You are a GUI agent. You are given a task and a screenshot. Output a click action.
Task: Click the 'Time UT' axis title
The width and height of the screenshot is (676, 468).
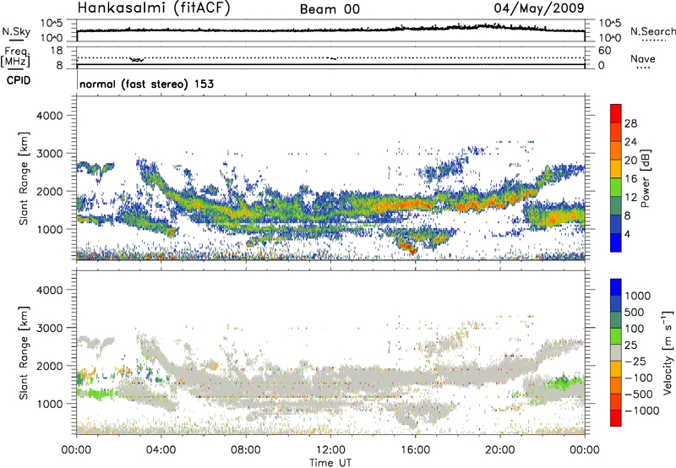[330, 463]
